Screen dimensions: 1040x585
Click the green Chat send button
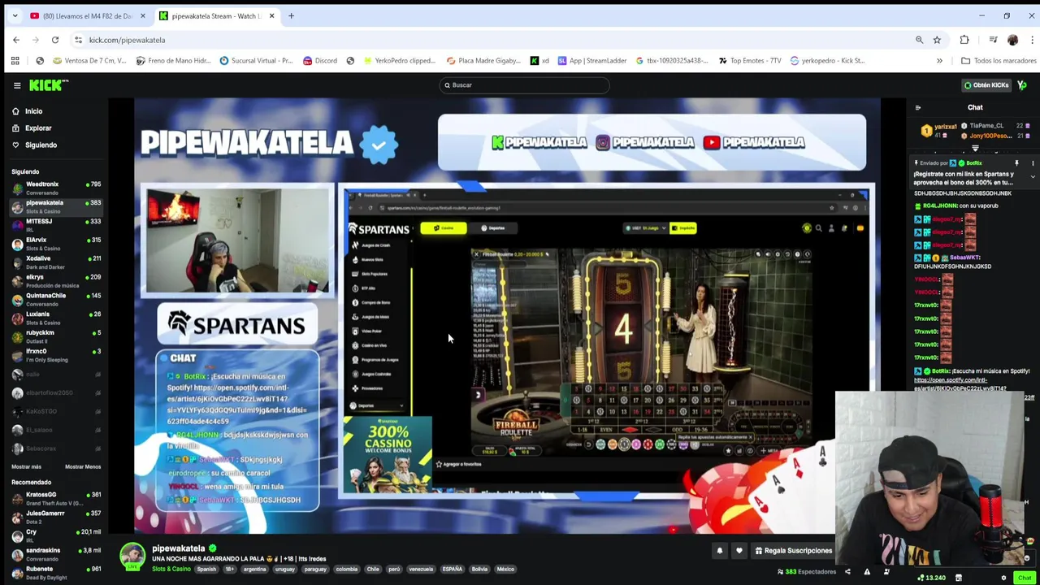point(1025,578)
